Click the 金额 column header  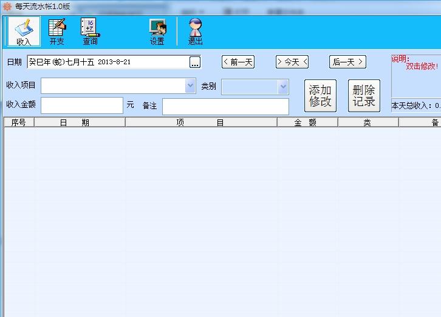tap(307, 122)
